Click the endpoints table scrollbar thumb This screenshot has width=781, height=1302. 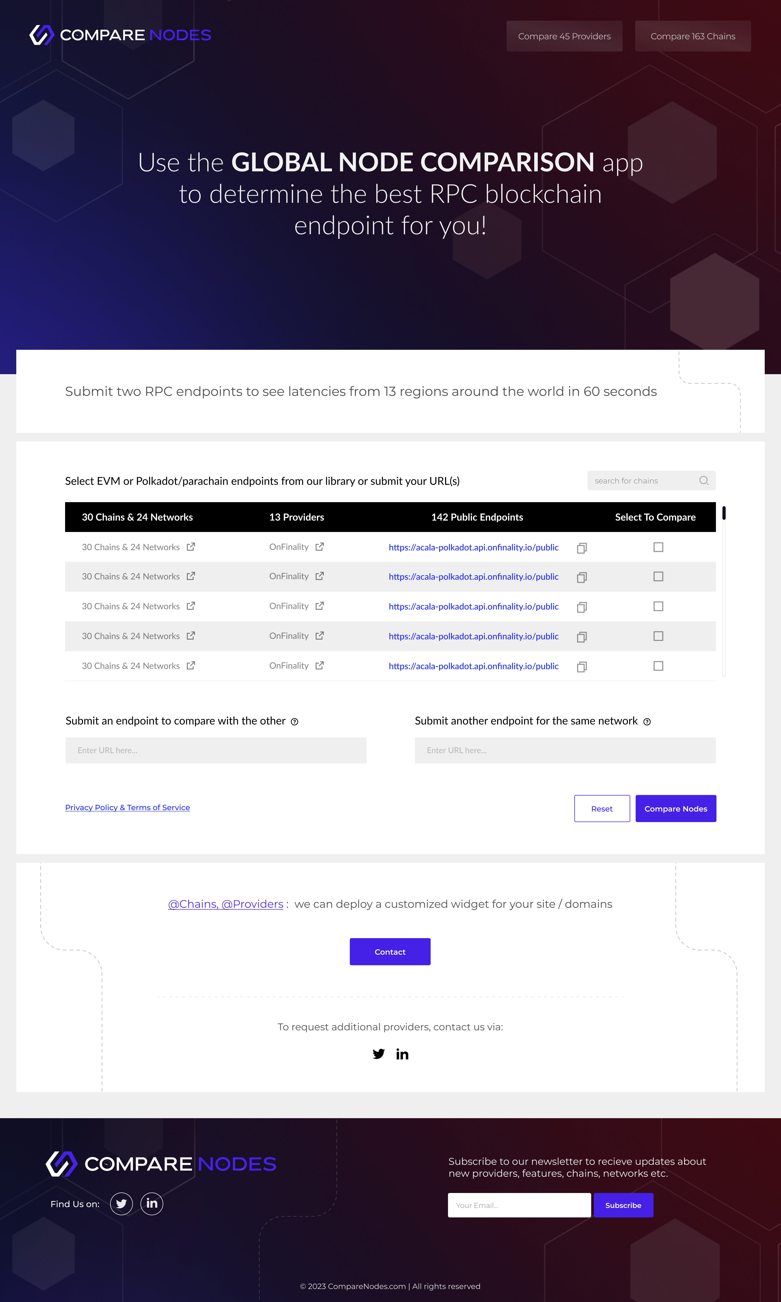pyautogui.click(x=724, y=512)
